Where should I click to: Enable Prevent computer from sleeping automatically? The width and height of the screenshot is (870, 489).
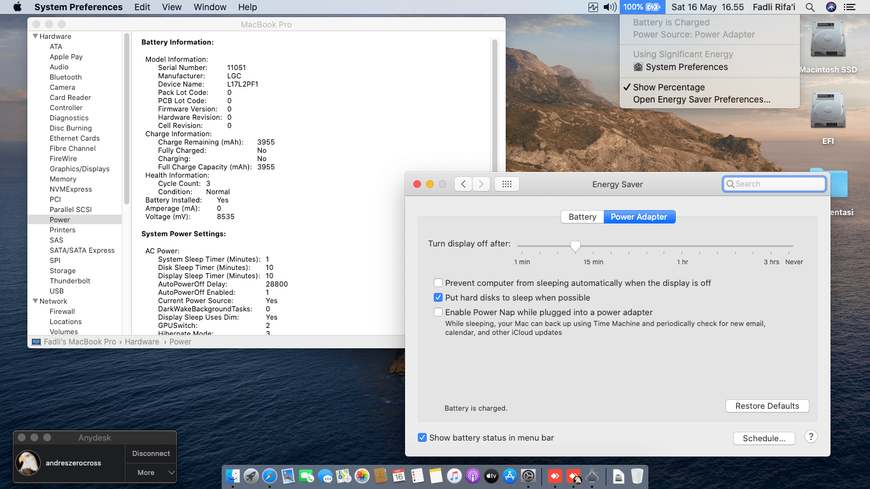(438, 283)
